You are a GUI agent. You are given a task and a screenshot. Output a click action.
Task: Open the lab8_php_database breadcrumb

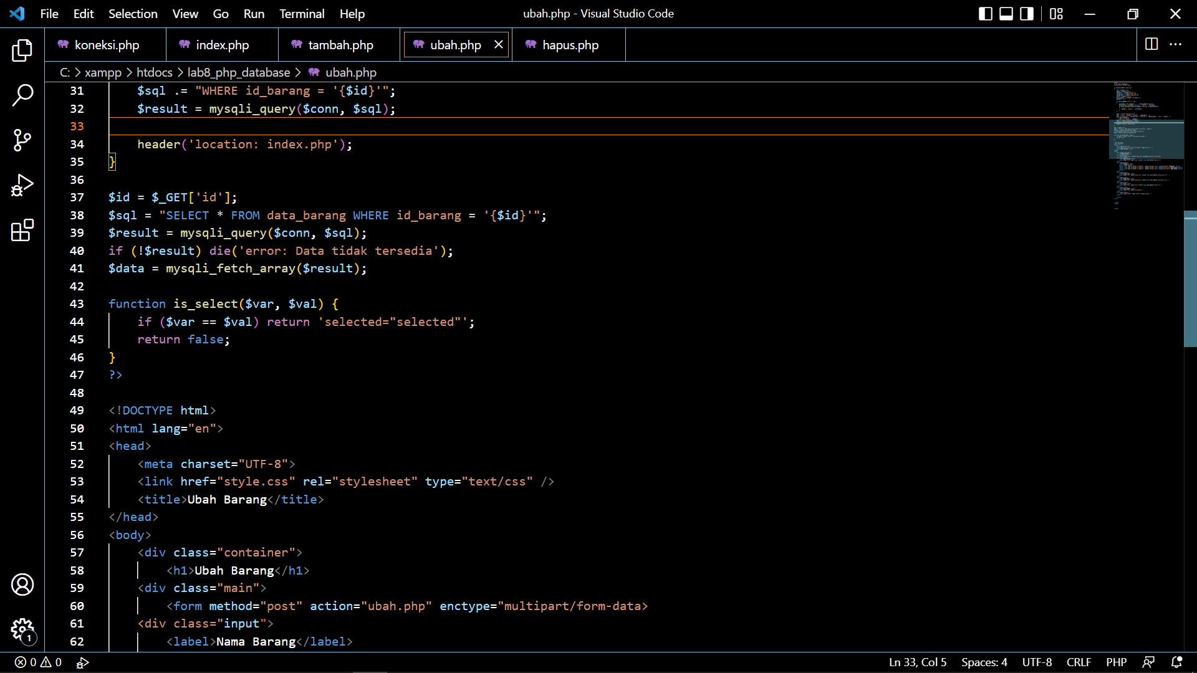[238, 72]
